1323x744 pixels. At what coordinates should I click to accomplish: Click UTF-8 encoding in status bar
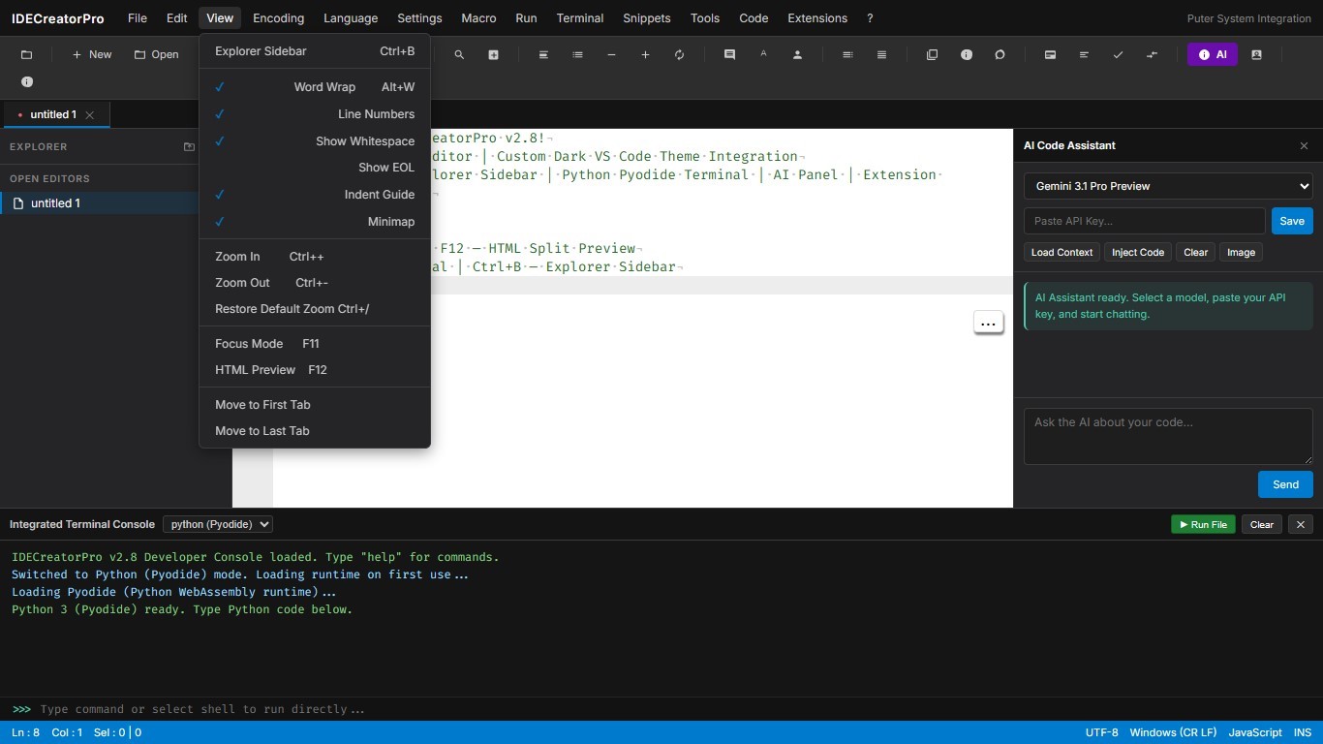point(1101,732)
